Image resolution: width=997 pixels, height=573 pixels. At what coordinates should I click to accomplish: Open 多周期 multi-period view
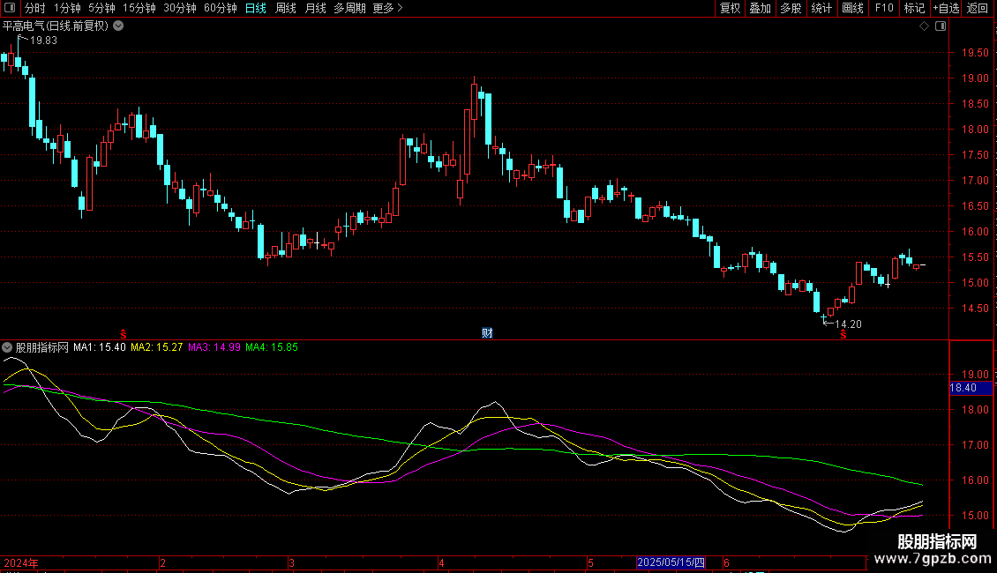point(349,8)
